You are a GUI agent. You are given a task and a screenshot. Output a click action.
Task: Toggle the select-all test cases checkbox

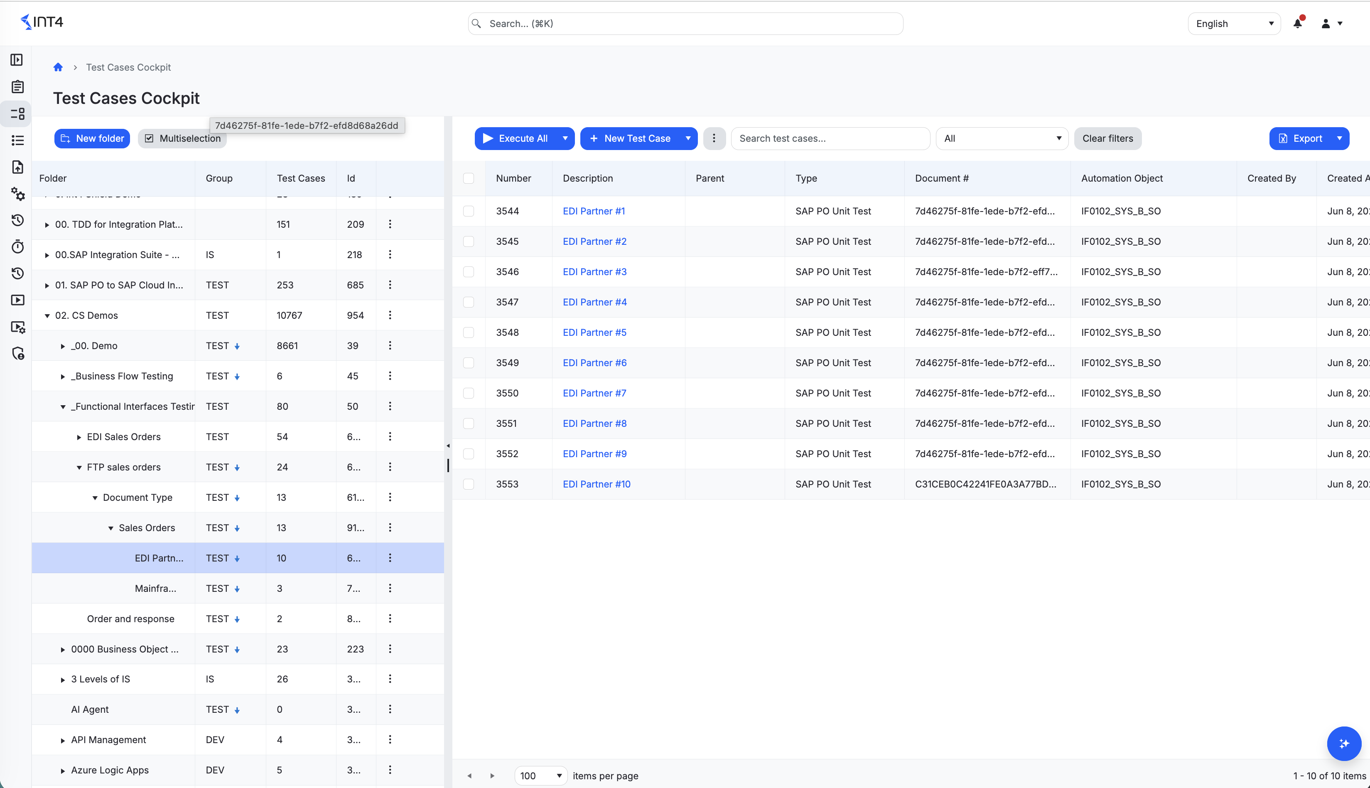coord(469,178)
